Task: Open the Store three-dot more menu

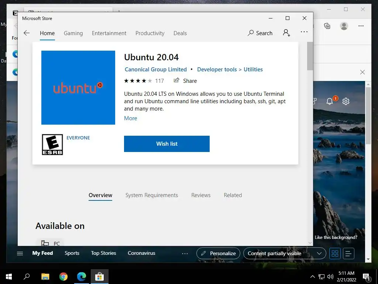Action: click(304, 32)
